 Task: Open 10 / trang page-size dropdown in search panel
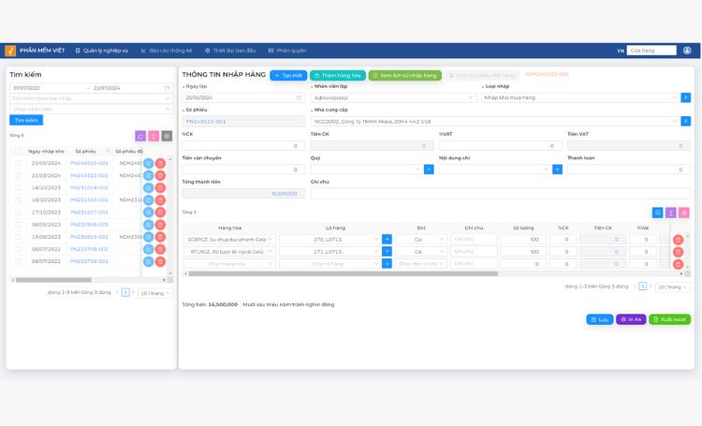[154, 293]
